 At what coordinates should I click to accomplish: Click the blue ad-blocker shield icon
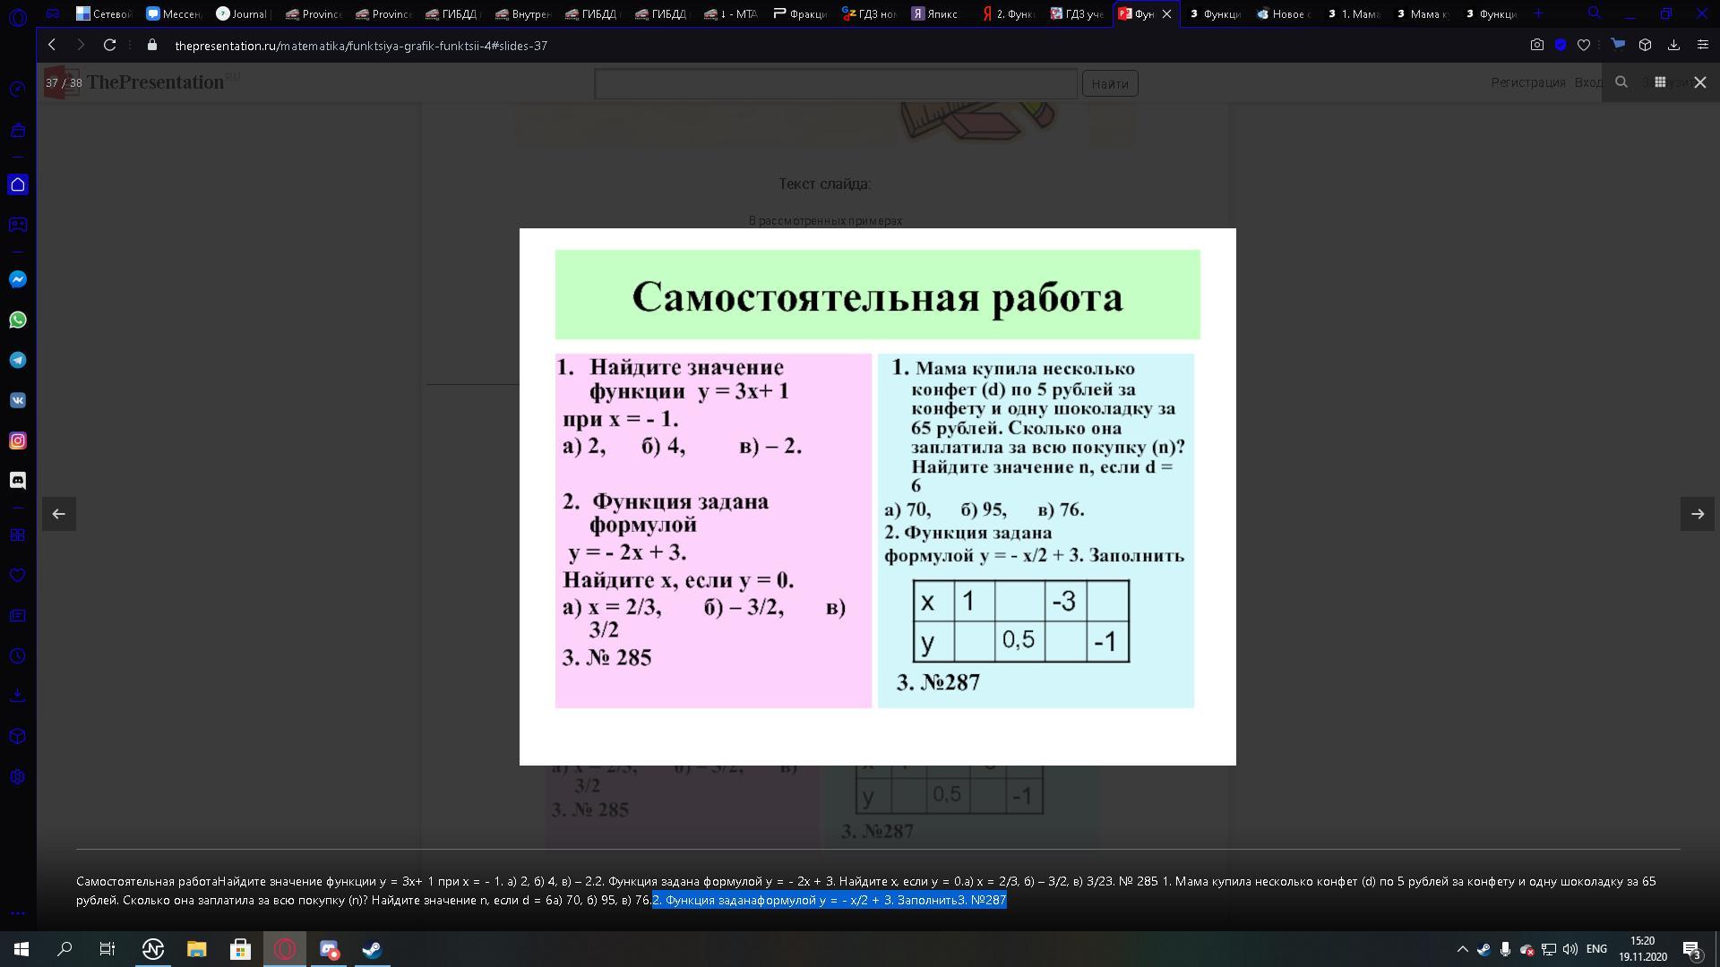1561,45
